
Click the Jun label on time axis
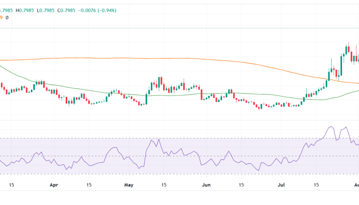click(x=206, y=184)
